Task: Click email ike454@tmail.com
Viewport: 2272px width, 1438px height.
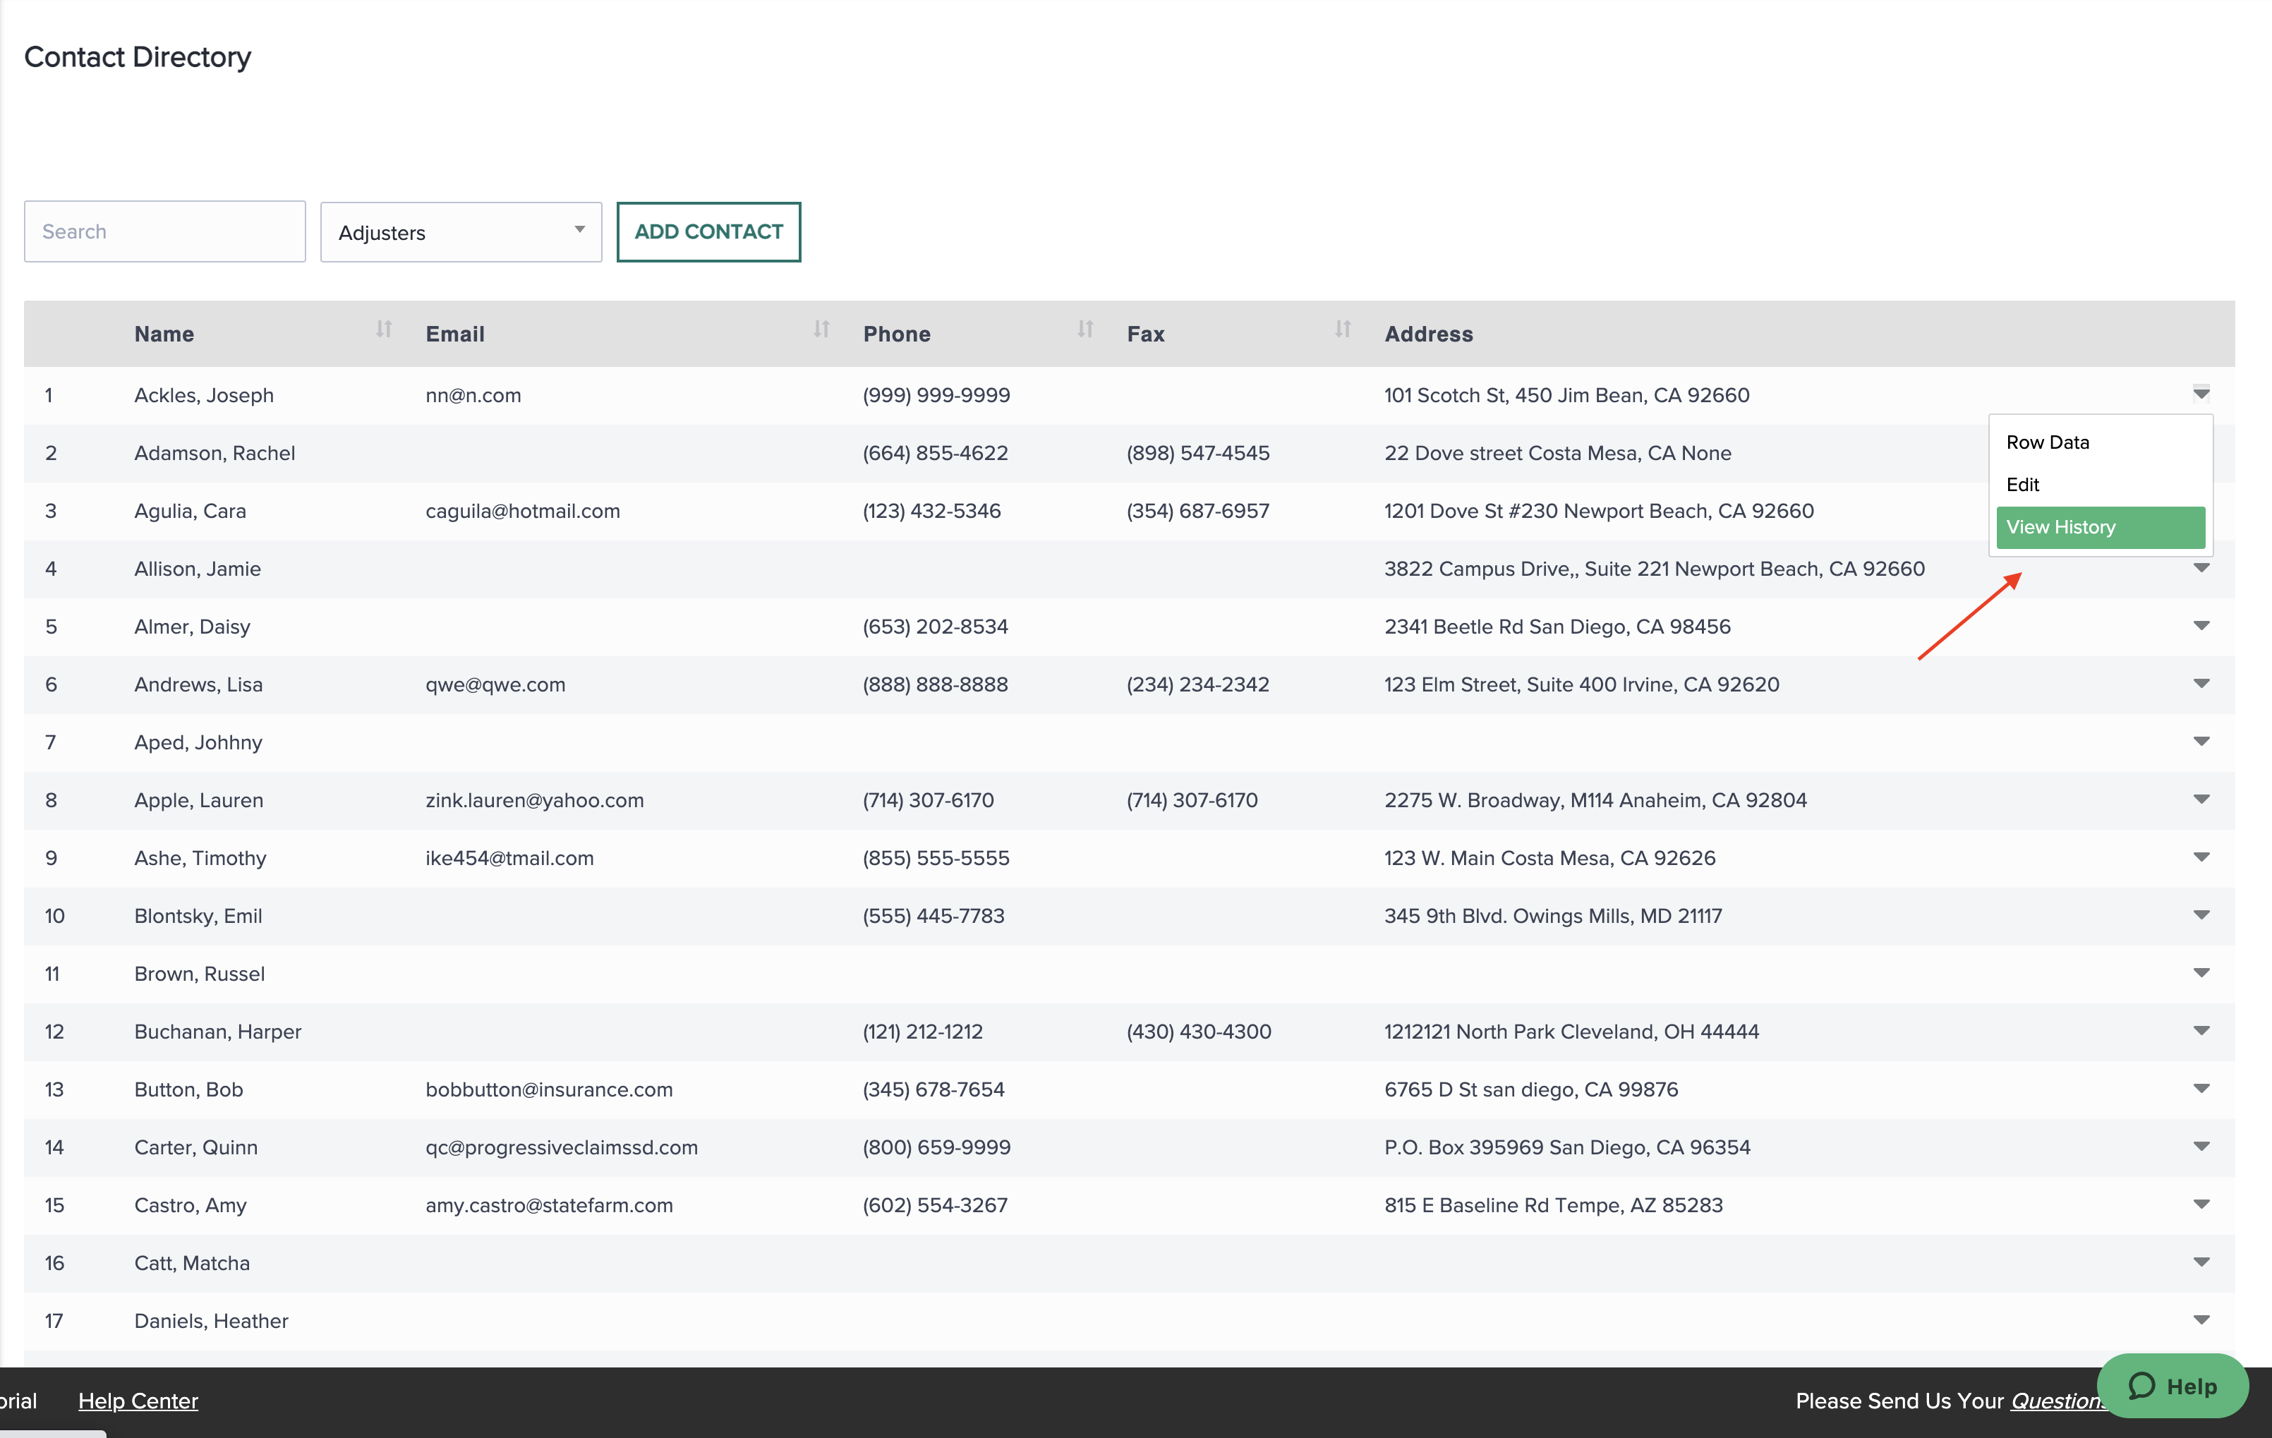Action: click(509, 859)
